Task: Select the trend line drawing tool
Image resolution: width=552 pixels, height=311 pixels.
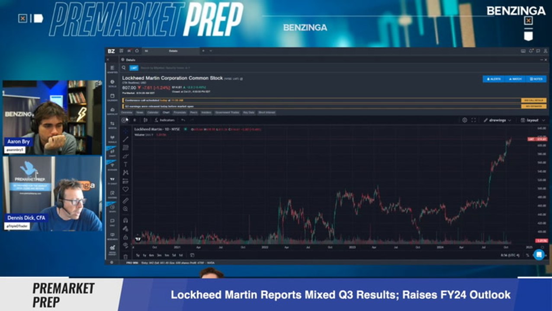Action: click(125, 139)
